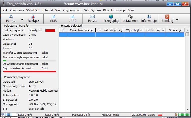Click the Połącz connect toolbar icon
Screen dimensions: 191x118
[11, 17]
